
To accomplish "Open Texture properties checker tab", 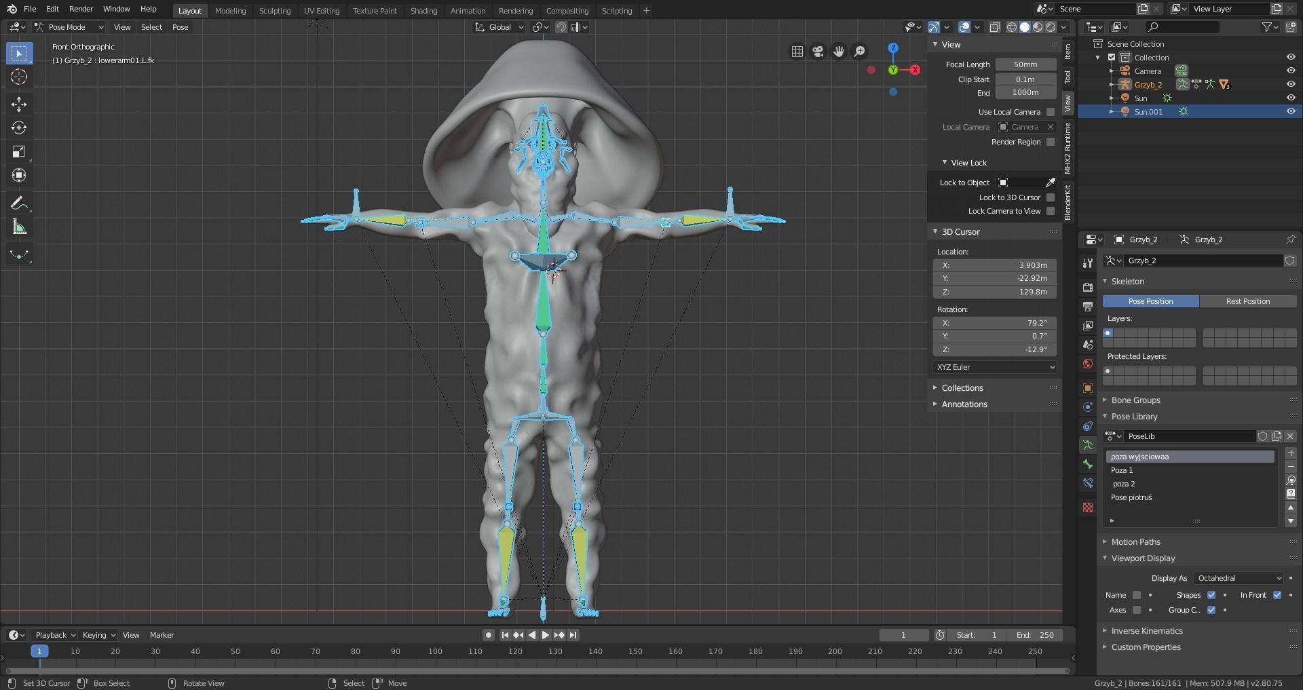I will [x=1088, y=507].
